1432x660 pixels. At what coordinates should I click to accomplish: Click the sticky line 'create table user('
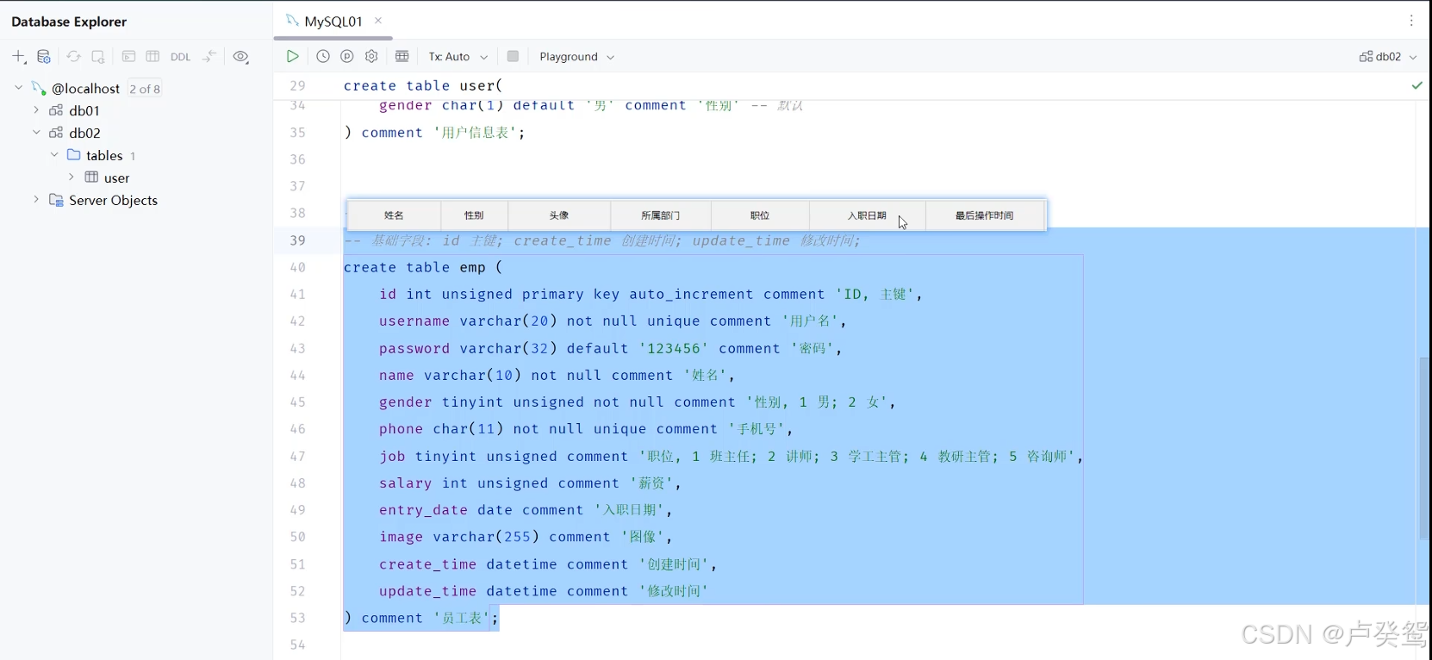pyautogui.click(x=422, y=85)
